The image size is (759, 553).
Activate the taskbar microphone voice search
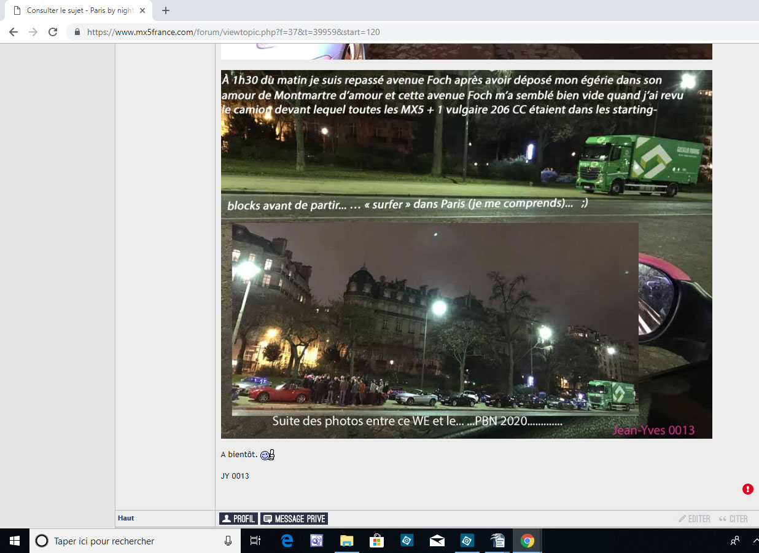coord(228,541)
